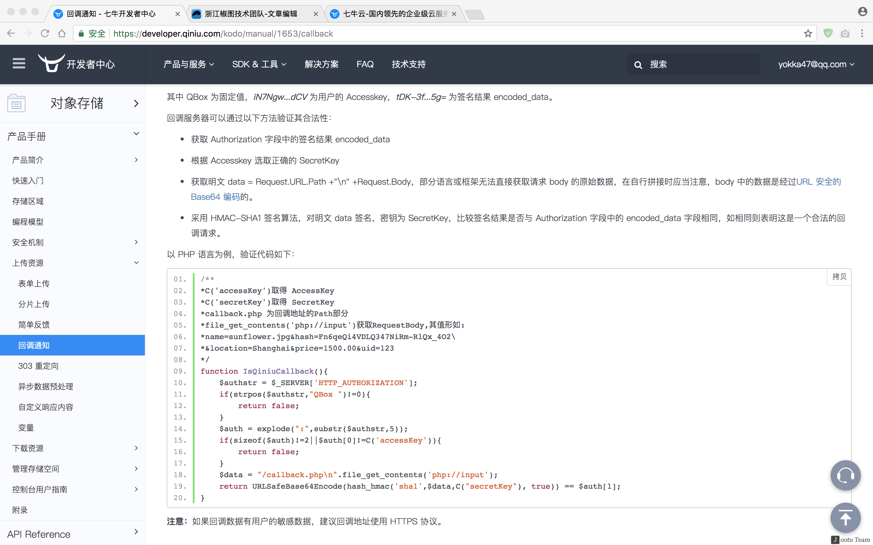Open the hamburger sidebar menu icon
873x545 pixels.
[19, 64]
